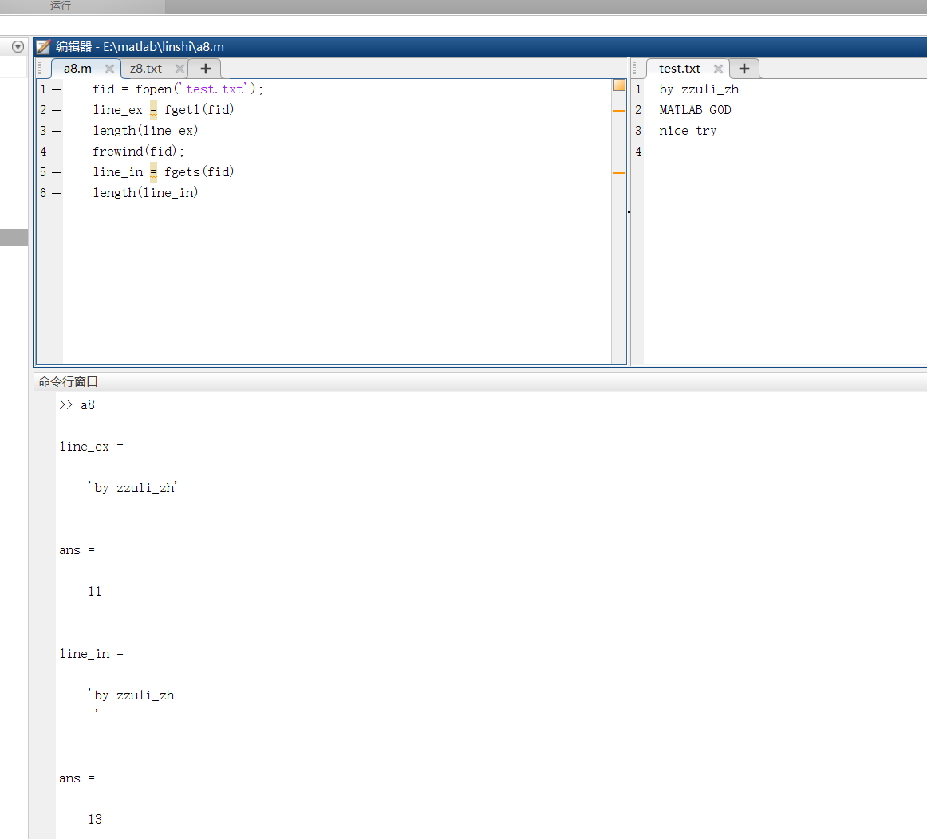Select the test.txt tab
The width and height of the screenshot is (927, 839).
(679, 69)
